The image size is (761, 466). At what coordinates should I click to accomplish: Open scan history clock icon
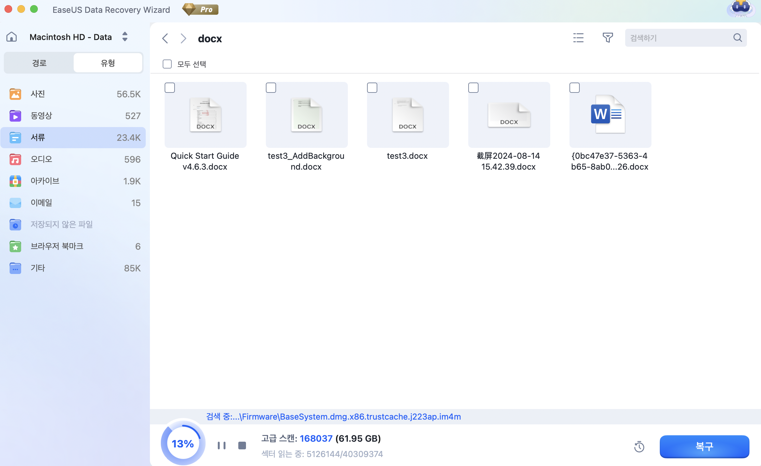click(639, 447)
